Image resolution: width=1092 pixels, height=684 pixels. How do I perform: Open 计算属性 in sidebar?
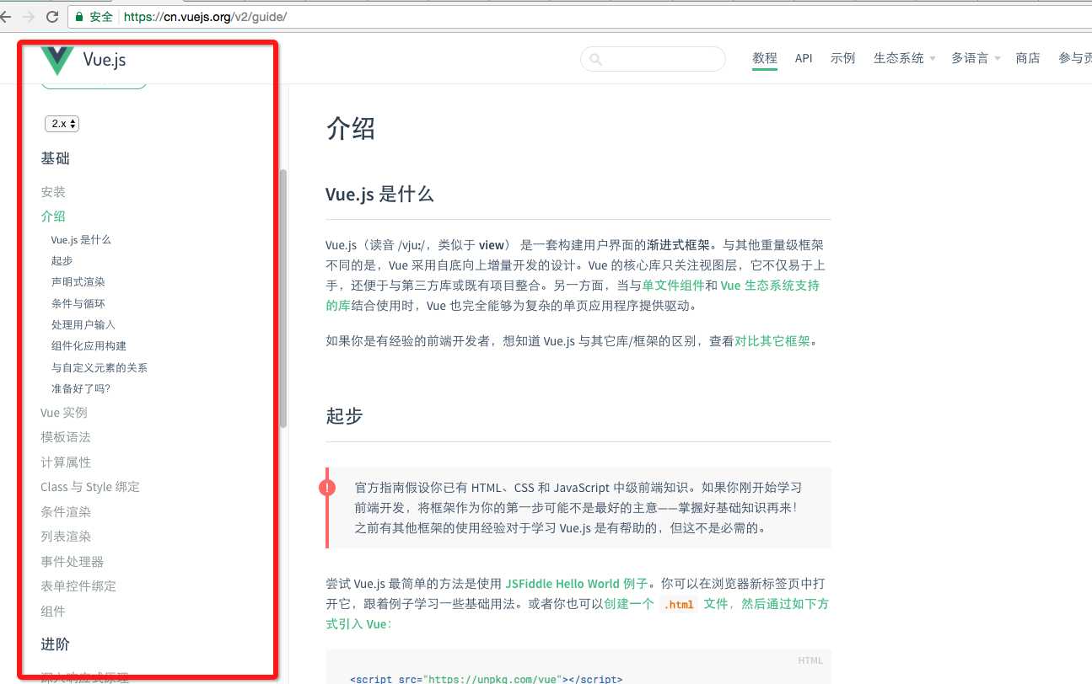click(x=66, y=462)
